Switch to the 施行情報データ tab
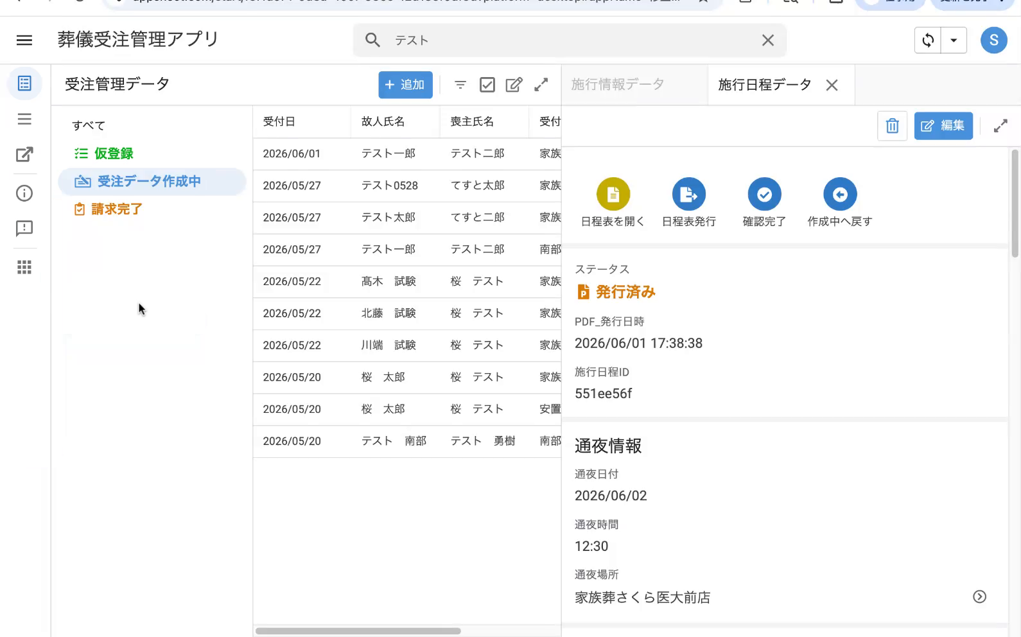The image size is (1021, 637). coord(618,84)
